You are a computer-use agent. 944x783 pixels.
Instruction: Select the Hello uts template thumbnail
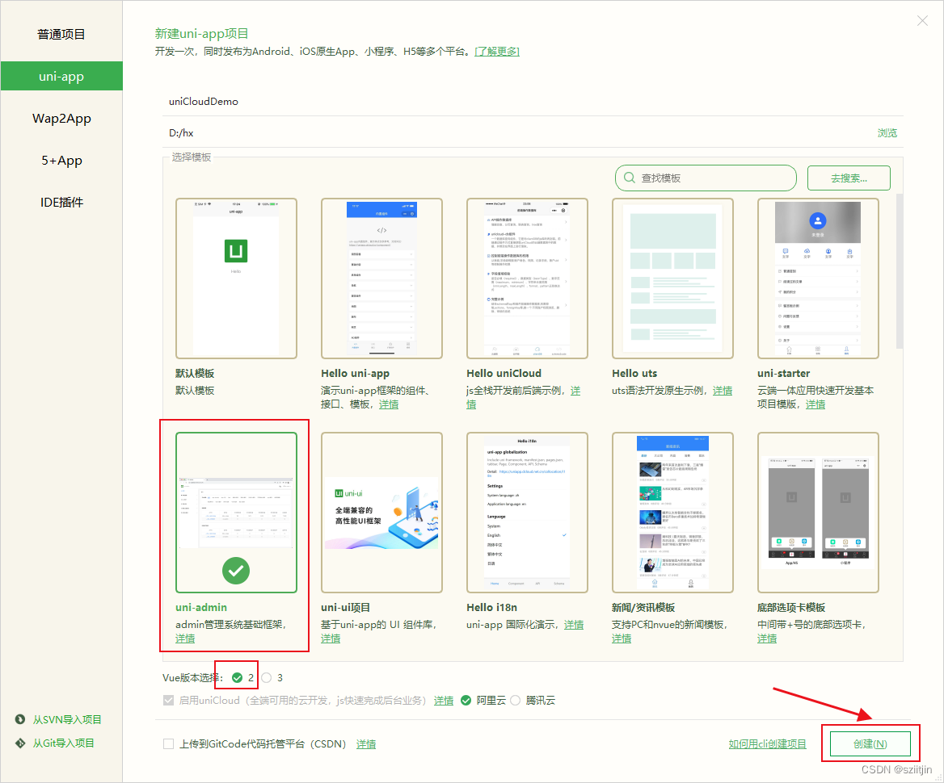(x=672, y=278)
